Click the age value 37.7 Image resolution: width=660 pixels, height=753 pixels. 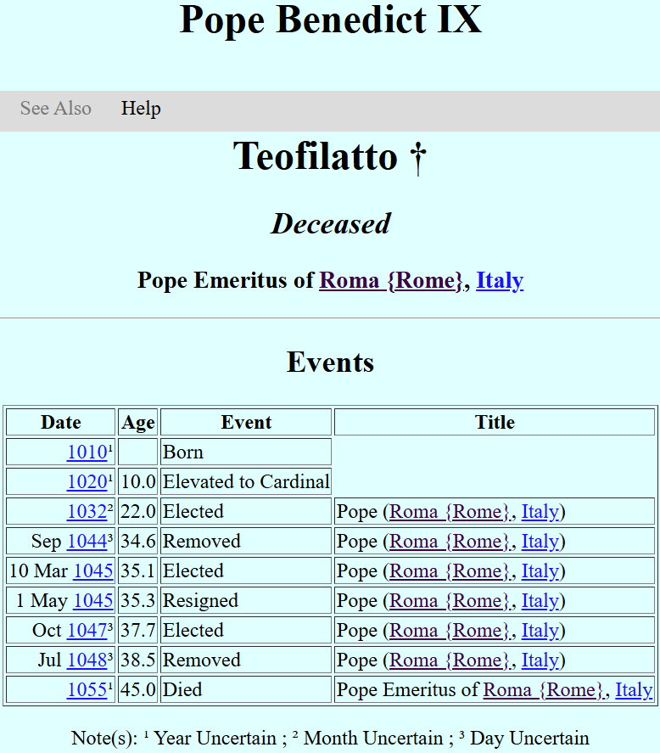(x=138, y=631)
